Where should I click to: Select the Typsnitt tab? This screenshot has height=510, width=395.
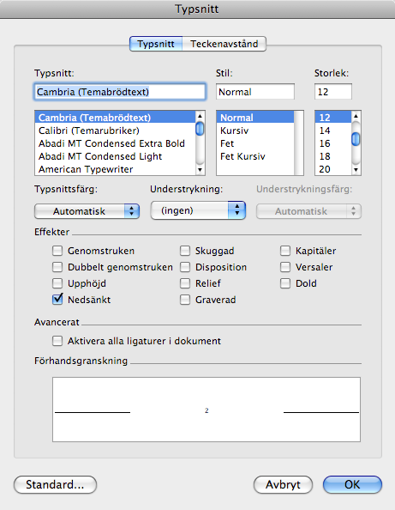point(156,44)
